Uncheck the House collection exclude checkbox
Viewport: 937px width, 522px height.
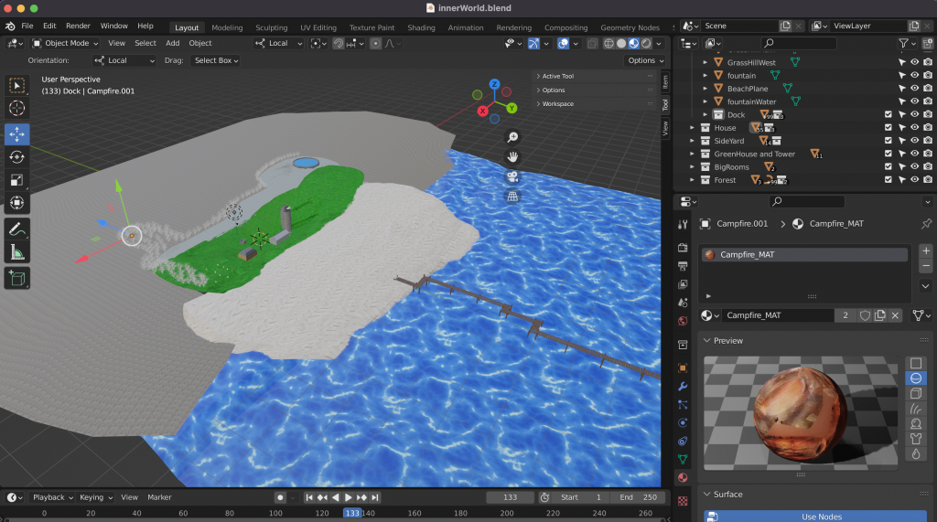click(888, 128)
